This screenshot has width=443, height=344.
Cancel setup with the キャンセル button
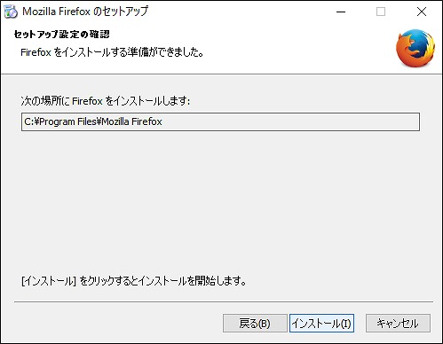[398, 324]
